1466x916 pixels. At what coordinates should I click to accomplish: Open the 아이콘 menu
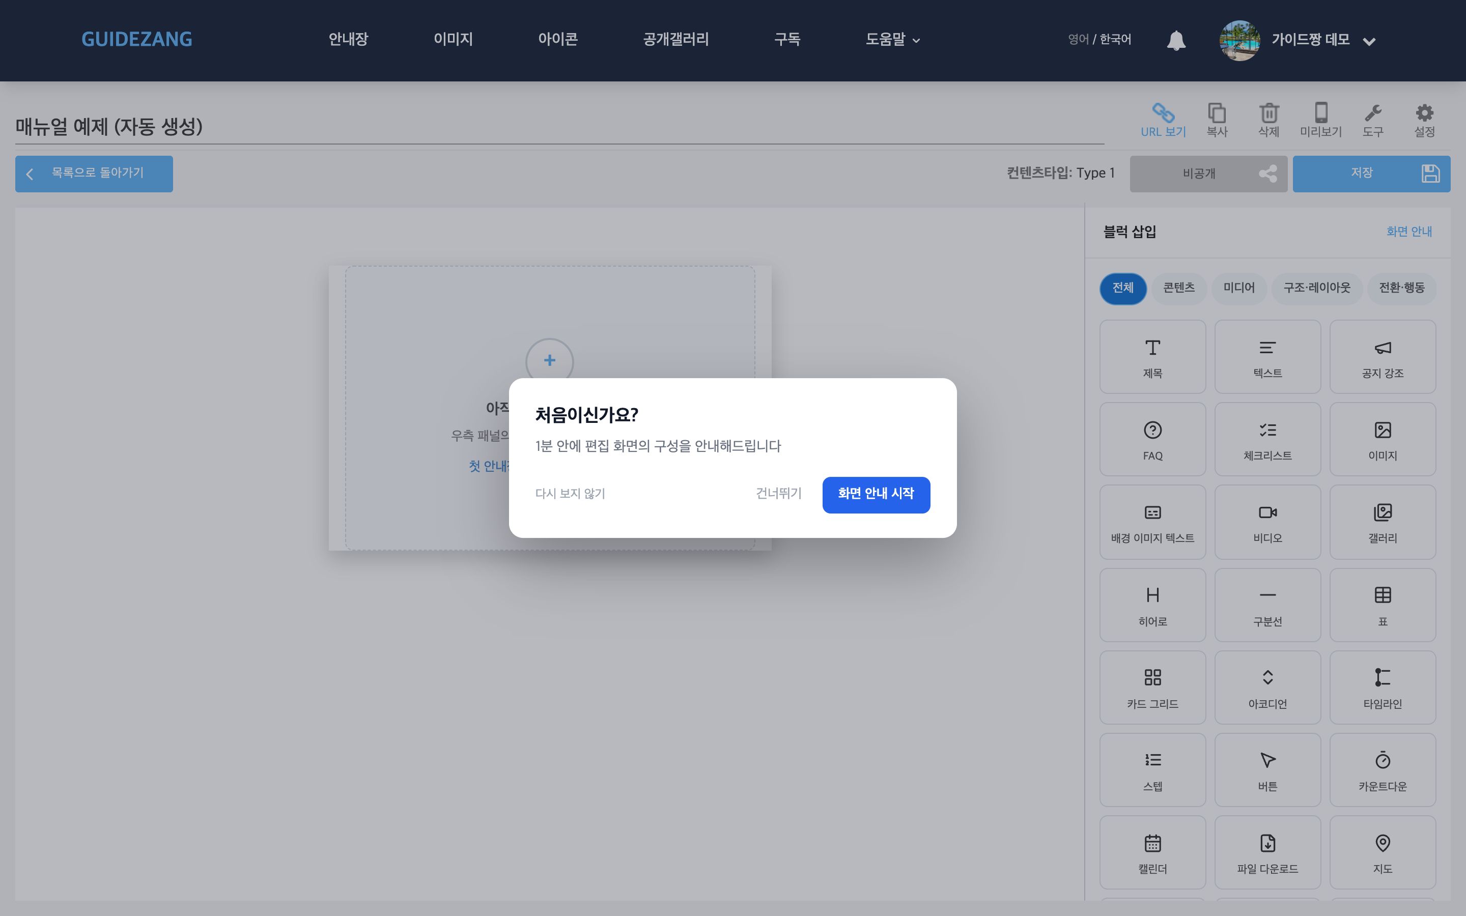coord(558,39)
